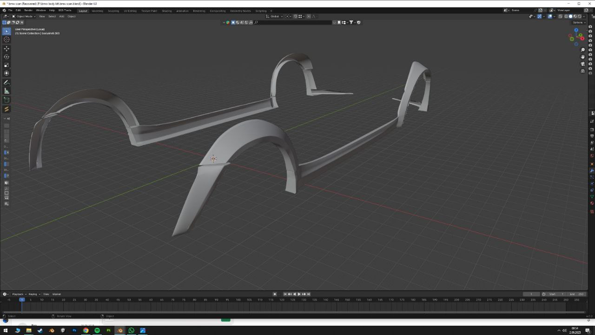Click the zoom magnifier in viewport navigation

click(583, 50)
